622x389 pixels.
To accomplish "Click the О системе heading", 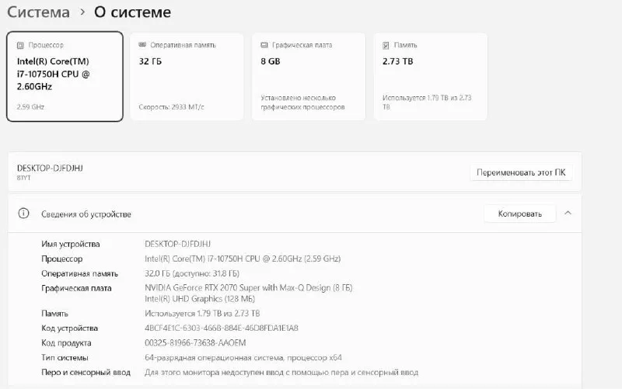I will [x=132, y=12].
